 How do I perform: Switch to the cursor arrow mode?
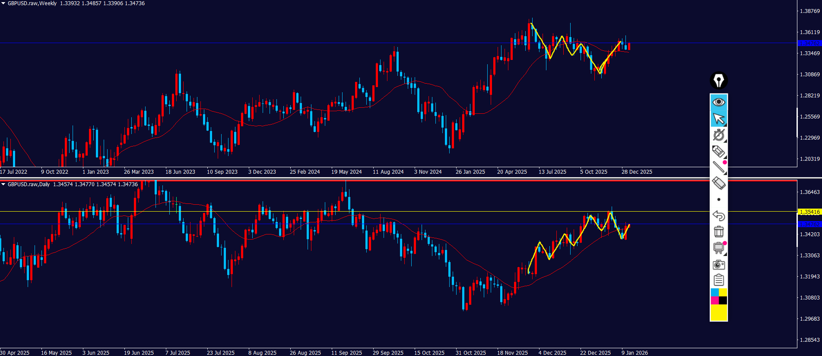[x=718, y=119]
